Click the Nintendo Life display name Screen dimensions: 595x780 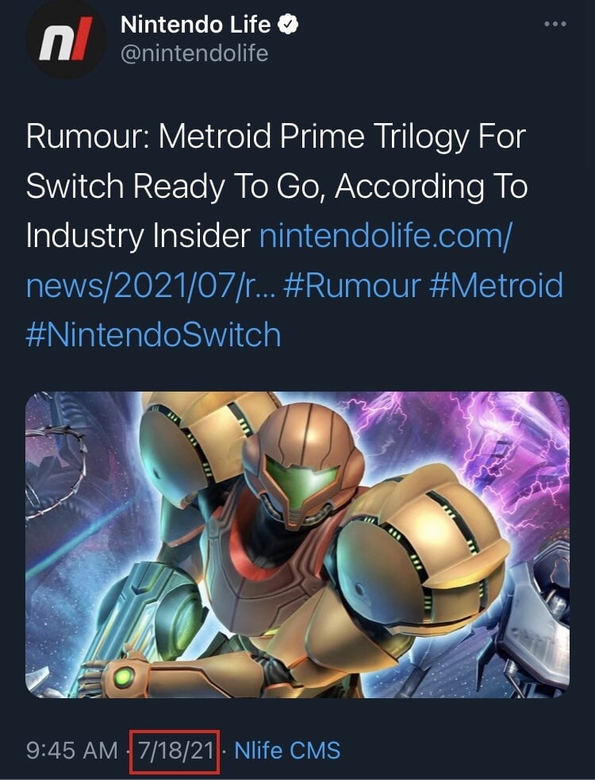[196, 25]
